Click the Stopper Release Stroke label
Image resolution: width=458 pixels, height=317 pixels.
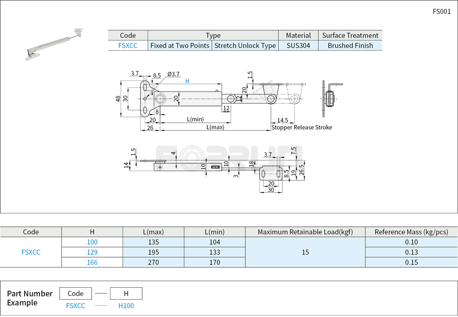click(x=301, y=127)
